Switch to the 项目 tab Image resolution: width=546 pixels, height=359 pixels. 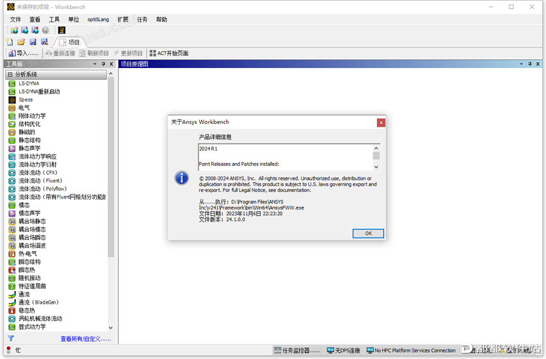point(69,42)
